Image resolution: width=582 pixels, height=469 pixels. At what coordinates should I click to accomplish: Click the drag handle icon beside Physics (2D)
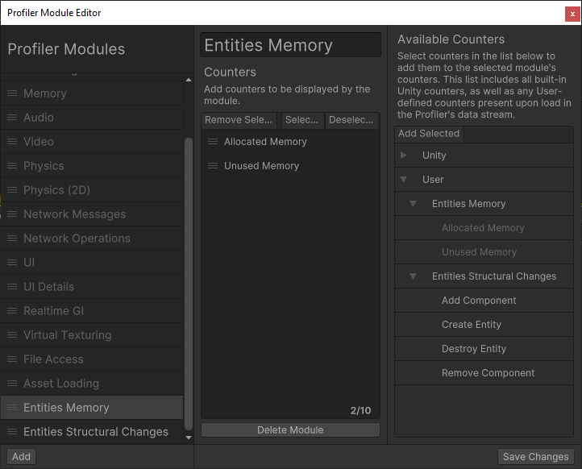coord(12,189)
